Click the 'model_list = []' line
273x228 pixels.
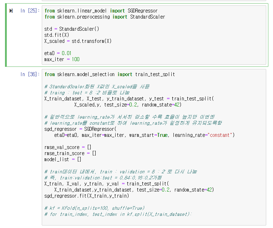pyautogui.click(x=63, y=159)
